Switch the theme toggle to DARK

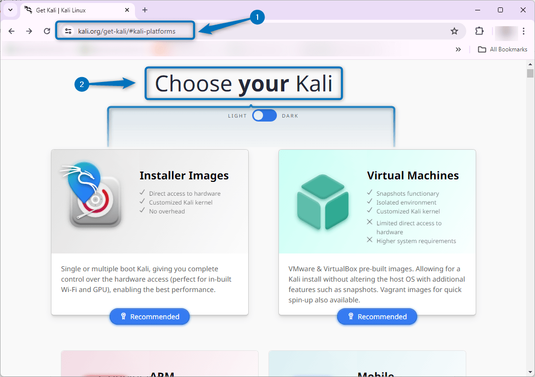(265, 115)
